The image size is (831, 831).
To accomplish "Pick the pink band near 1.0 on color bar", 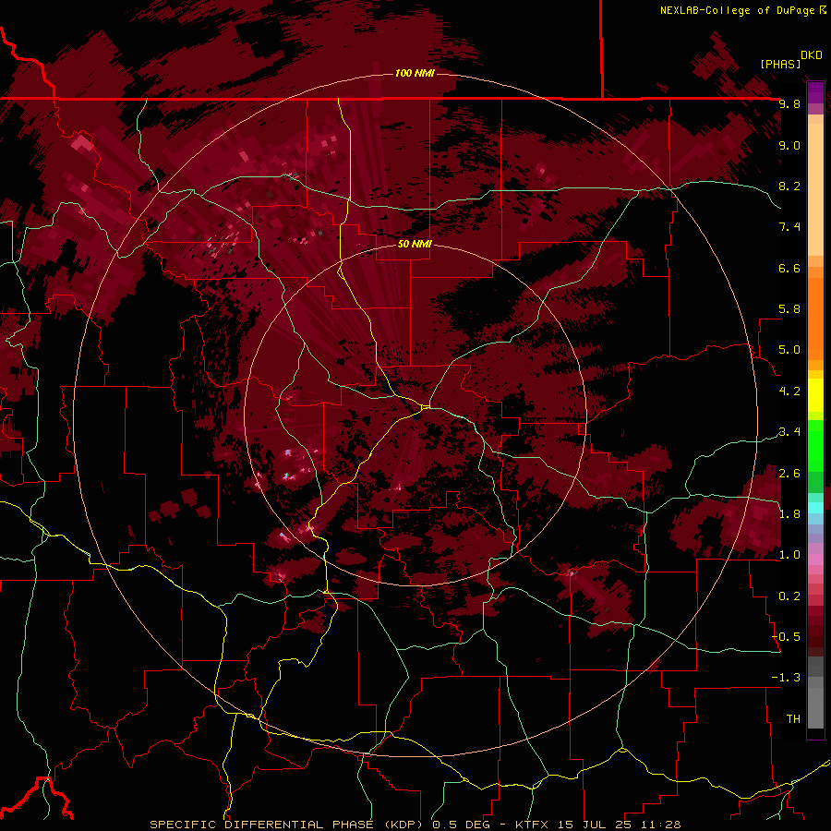I will point(815,560).
